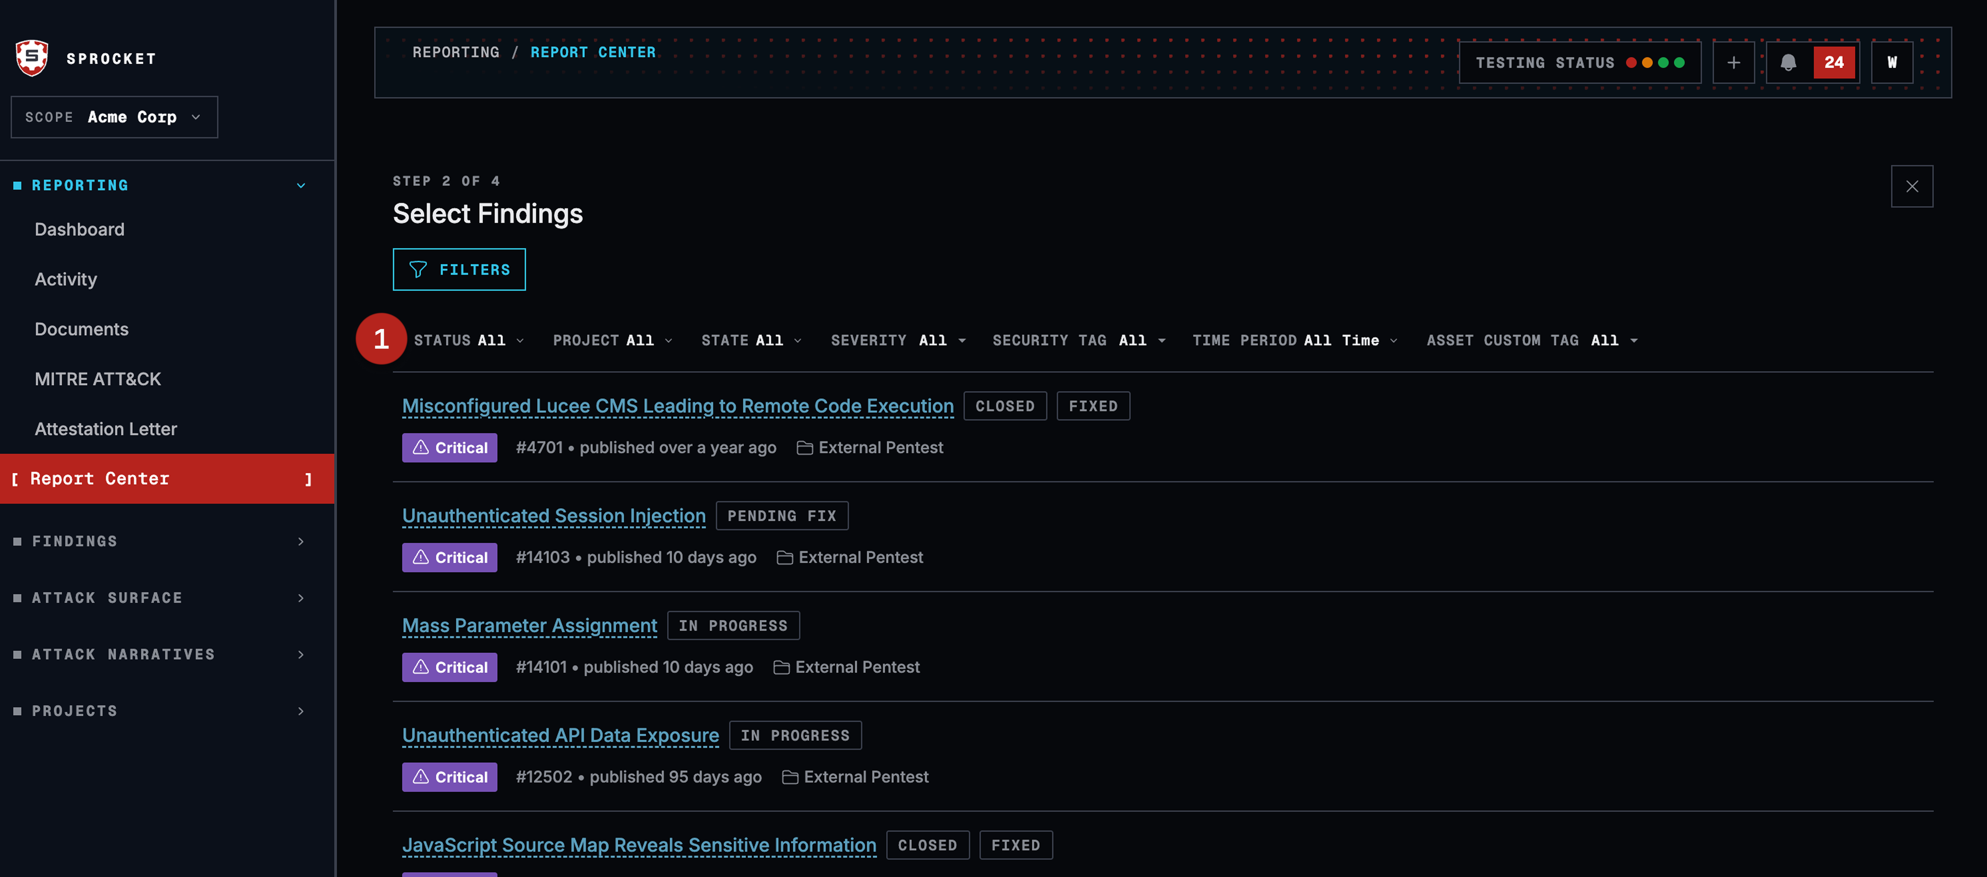Click folder icon for finding #14103
The height and width of the screenshot is (877, 1987).
(x=784, y=557)
